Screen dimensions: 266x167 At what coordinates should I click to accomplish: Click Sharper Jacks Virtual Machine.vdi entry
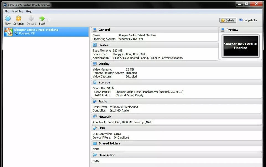pyautogui.click(x=149, y=92)
